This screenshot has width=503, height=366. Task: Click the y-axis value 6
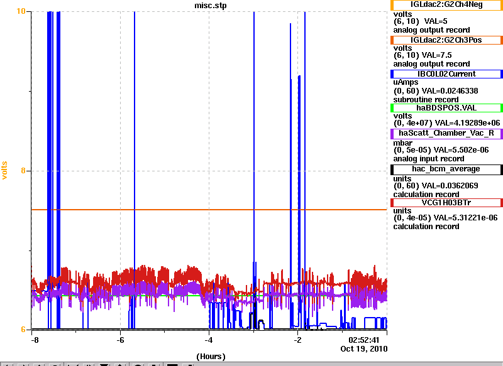23,329
